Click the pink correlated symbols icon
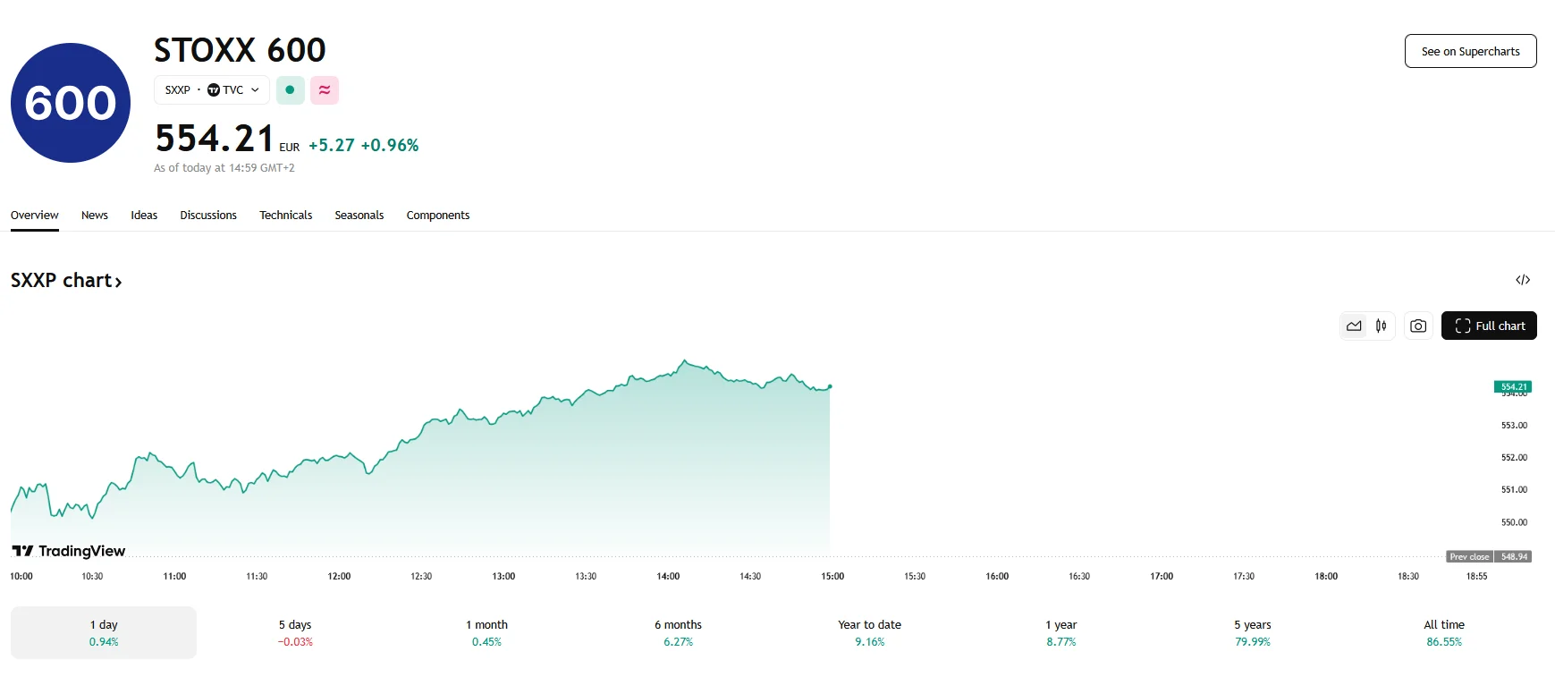1555x677 pixels. pyautogui.click(x=324, y=89)
